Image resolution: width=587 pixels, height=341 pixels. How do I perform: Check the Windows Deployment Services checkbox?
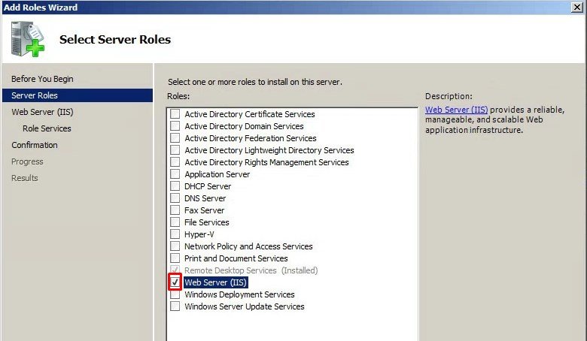[x=175, y=294]
